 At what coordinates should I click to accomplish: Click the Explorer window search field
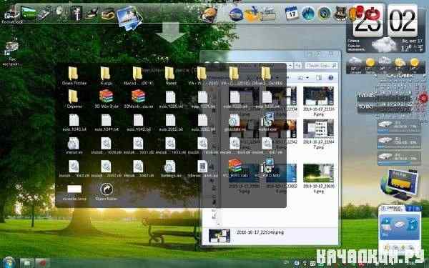pos(321,66)
